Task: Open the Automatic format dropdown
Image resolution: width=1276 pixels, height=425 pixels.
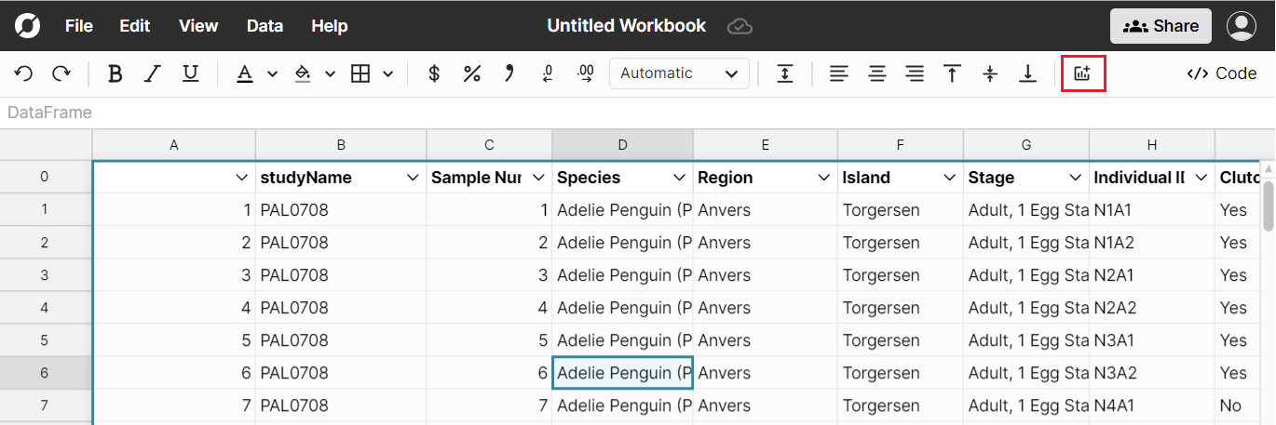Action: click(x=679, y=73)
